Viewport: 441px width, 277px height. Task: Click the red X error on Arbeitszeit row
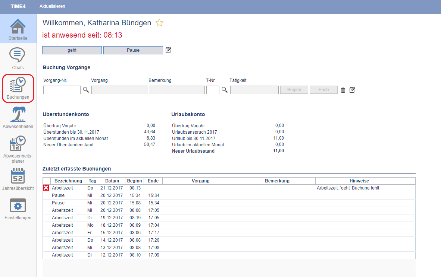point(46,188)
